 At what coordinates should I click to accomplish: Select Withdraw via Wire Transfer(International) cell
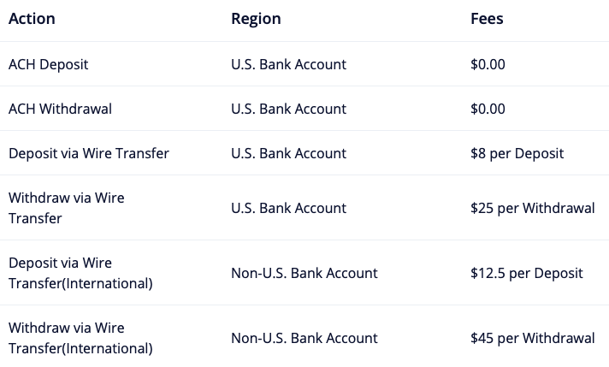pyautogui.click(x=80, y=338)
